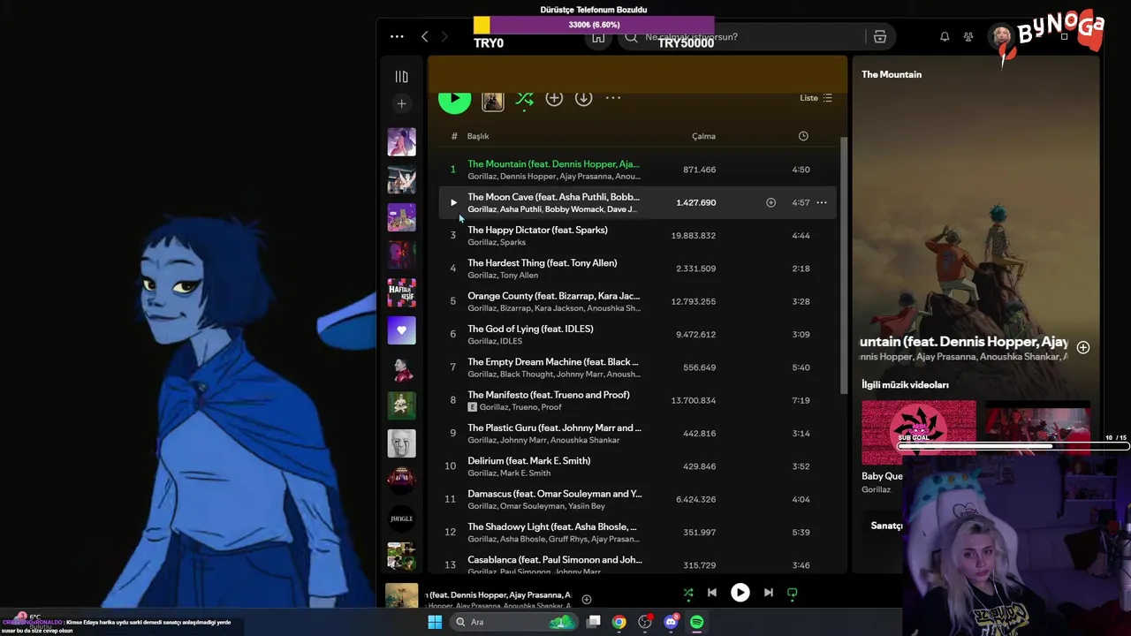The width and height of the screenshot is (1131, 636).
Task: Go forward with the right arrow
Action: tap(444, 36)
